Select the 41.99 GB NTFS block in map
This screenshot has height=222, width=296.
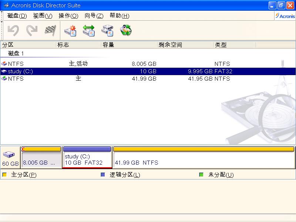tap(204, 157)
